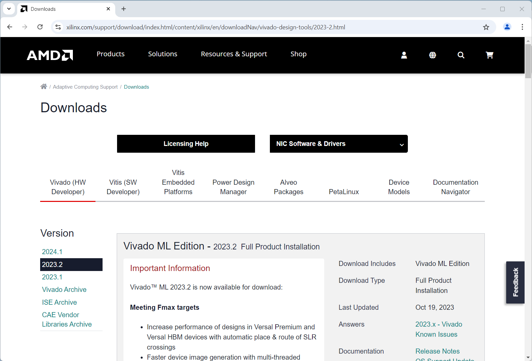Open the Chrome three-dot menu

point(522,27)
